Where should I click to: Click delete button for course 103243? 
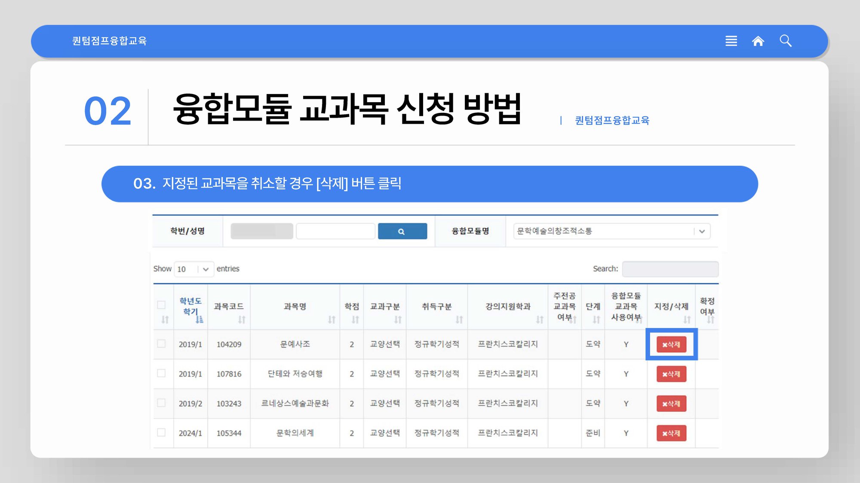671,404
